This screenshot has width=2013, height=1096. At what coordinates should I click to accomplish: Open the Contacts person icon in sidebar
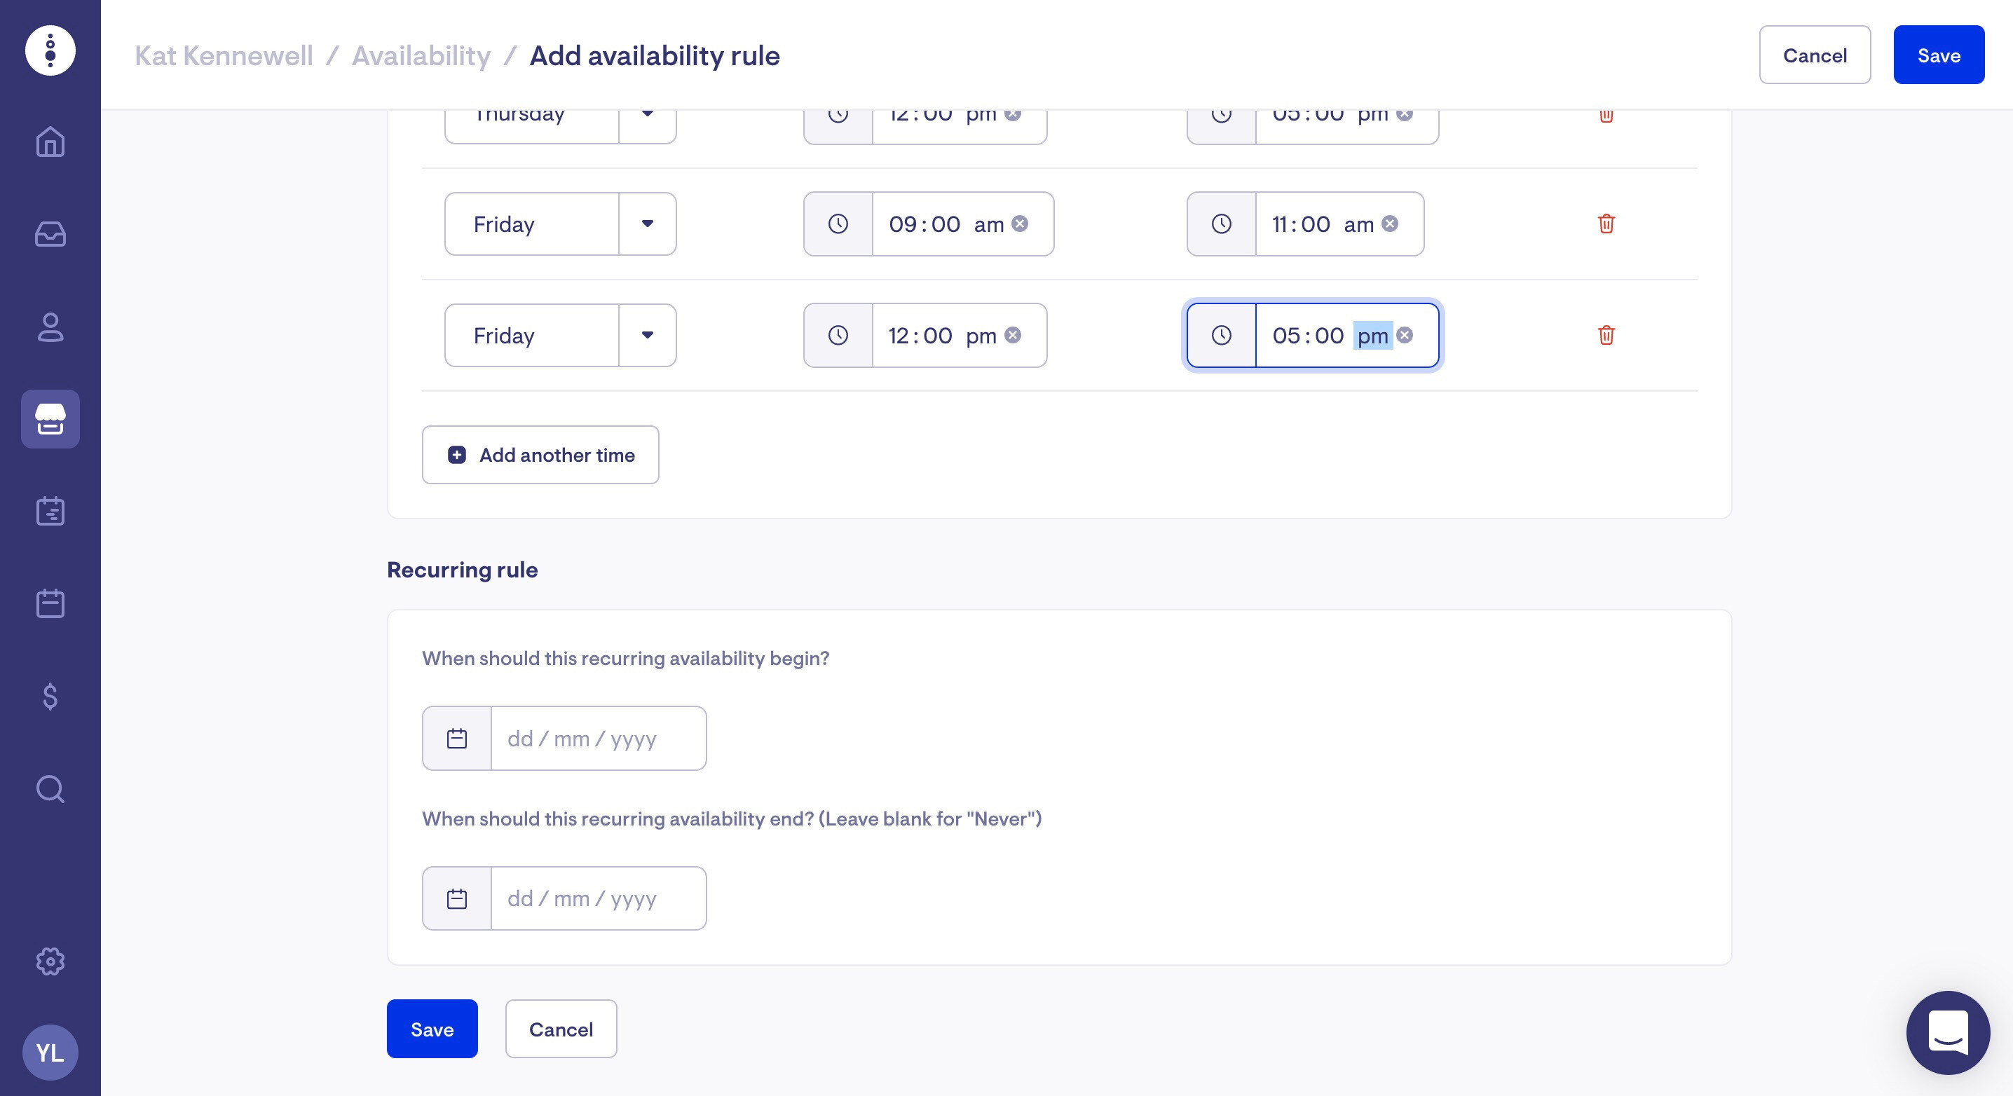[x=50, y=327]
